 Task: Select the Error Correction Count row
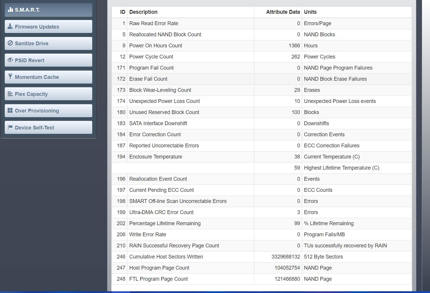[x=261, y=135]
